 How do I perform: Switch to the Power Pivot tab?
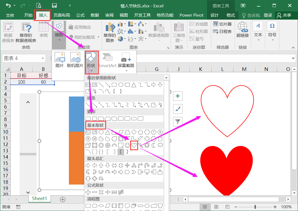(191, 15)
